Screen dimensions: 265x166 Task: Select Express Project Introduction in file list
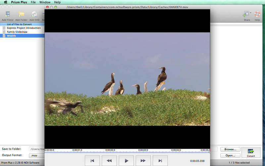pos(24,28)
